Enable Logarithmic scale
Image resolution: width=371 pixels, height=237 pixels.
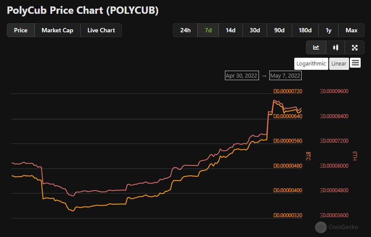point(311,64)
